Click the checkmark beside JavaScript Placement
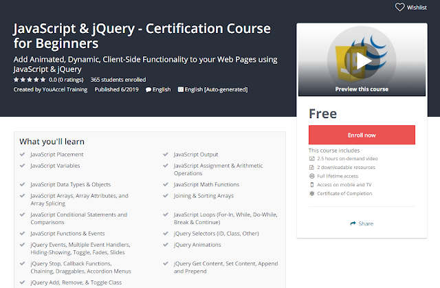The image size is (440, 288). point(23,155)
